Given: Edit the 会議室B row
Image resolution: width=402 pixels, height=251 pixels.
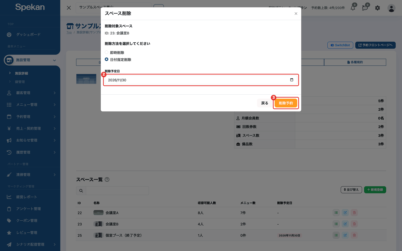Looking at the screenshot, I should coord(345,224).
